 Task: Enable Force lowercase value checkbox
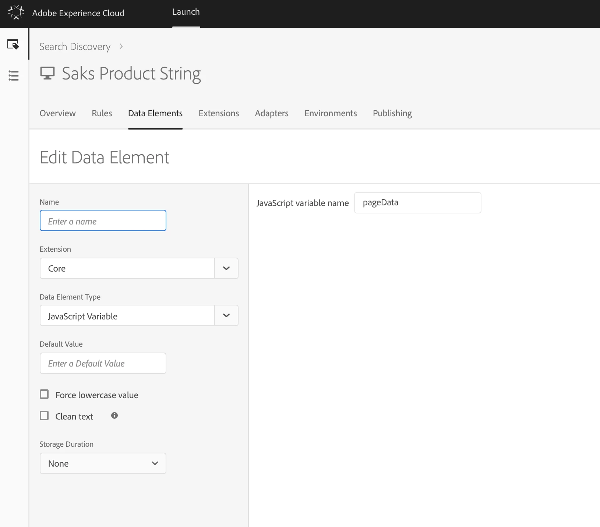[x=44, y=395]
